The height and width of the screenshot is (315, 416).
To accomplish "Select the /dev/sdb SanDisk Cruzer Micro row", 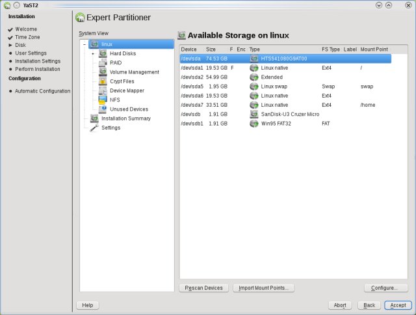I will 285,113.
